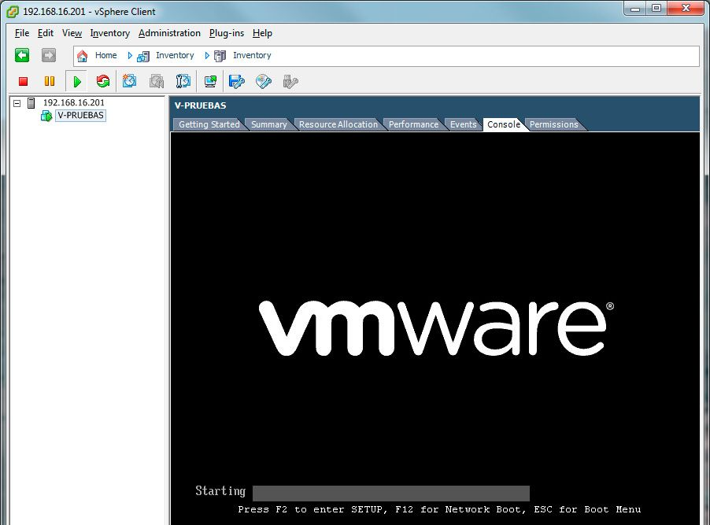This screenshot has height=525, width=710.
Task: Power on VM with green play button
Action: click(x=77, y=82)
